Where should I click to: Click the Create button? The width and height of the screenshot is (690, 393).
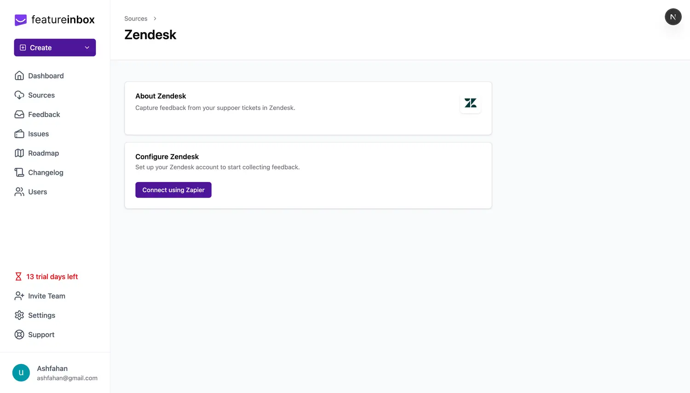click(x=40, y=48)
